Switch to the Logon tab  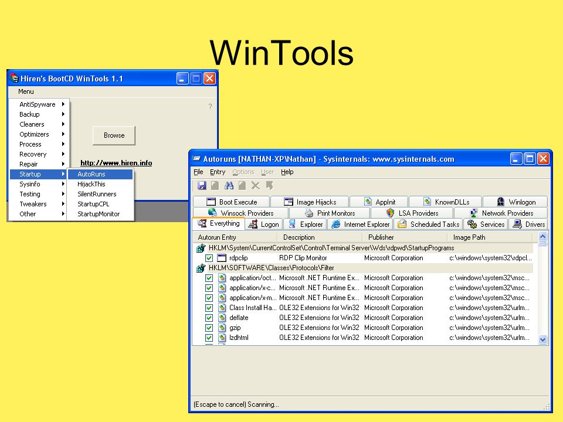263,224
